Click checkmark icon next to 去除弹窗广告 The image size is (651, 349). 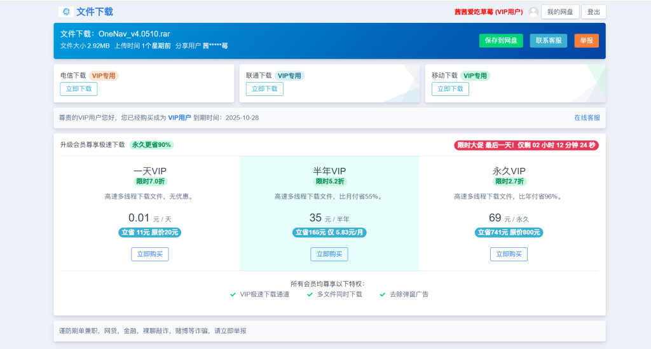tap(383, 294)
